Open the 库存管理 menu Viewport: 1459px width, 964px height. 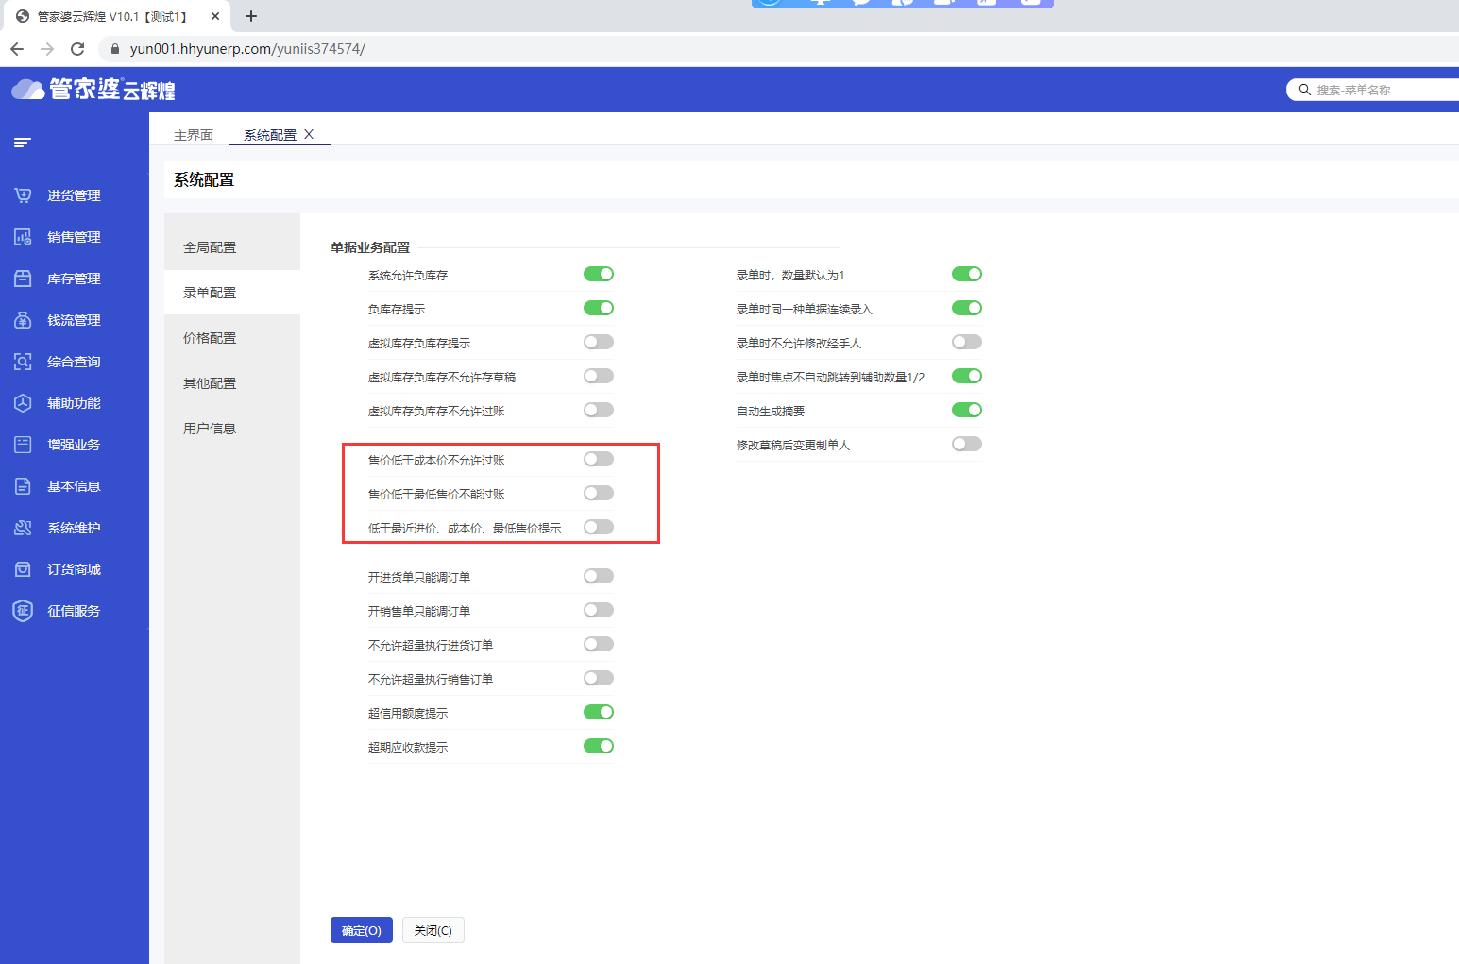(74, 279)
